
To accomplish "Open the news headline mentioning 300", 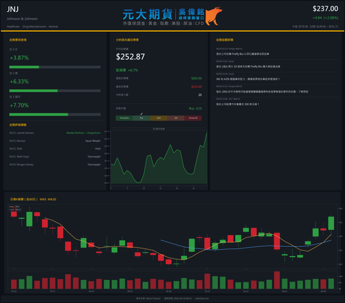I will tap(237, 104).
